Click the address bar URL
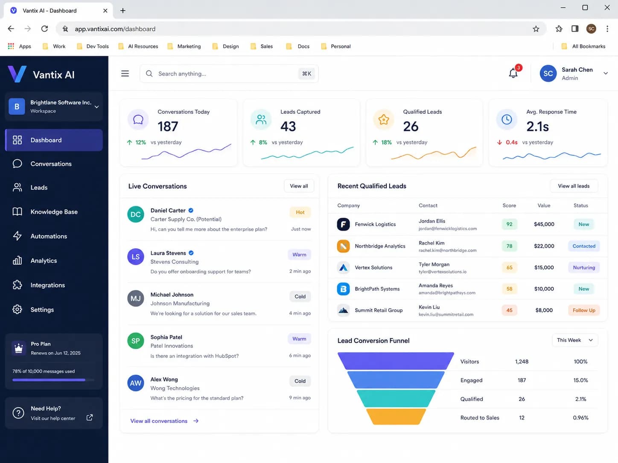This screenshot has height=463, width=618. [115, 29]
